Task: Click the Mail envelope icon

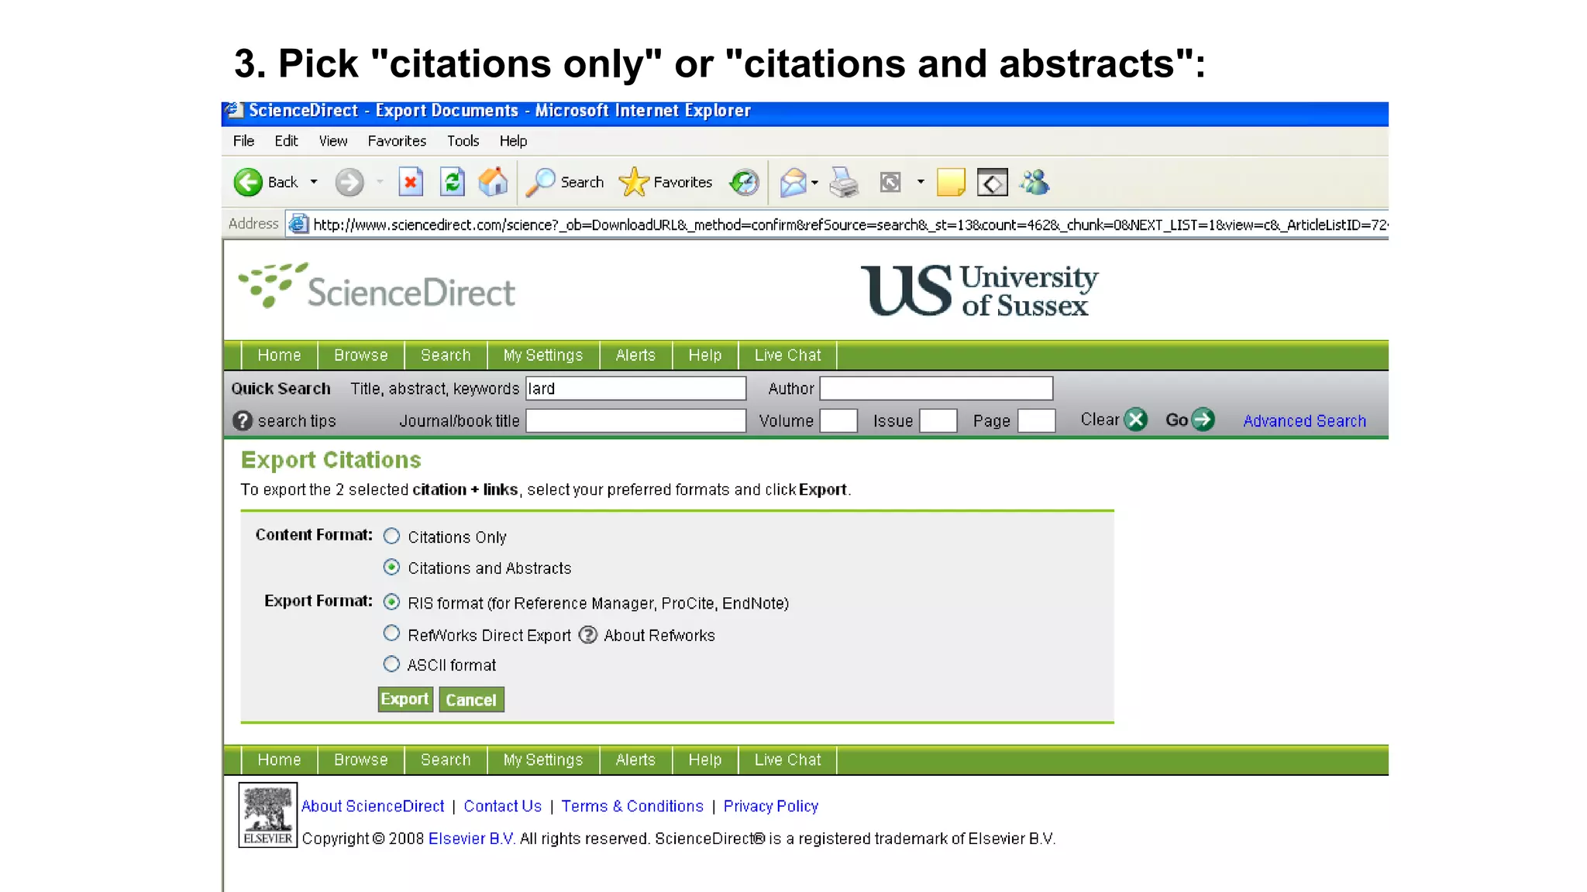Action: coord(793,182)
